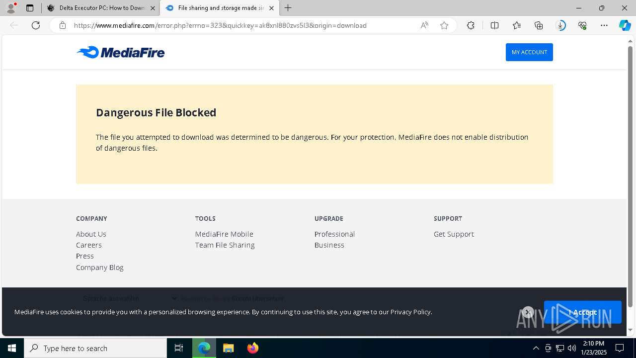Activate Read aloud icon in address bar
636x358 pixels.
424,25
